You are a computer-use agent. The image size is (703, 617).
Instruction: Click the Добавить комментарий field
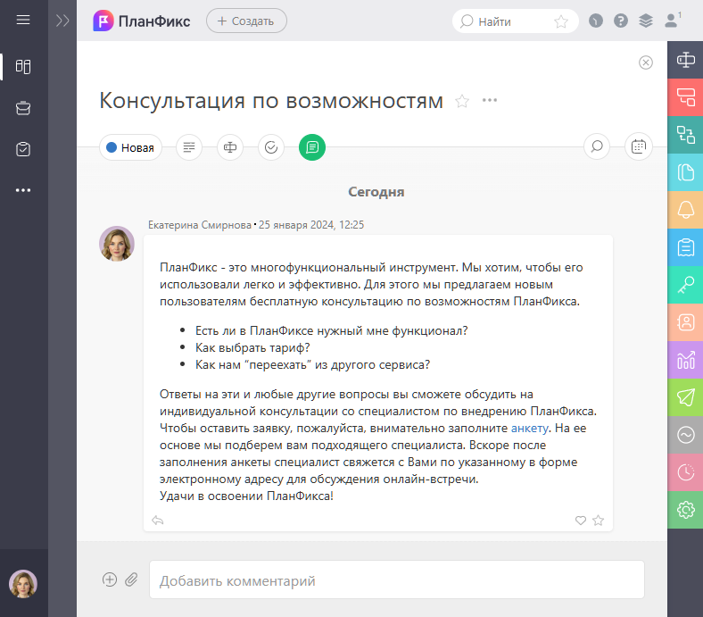coord(397,579)
